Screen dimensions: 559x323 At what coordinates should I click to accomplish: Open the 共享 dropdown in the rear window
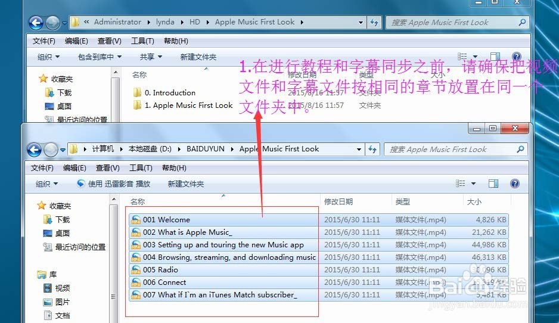click(151, 57)
